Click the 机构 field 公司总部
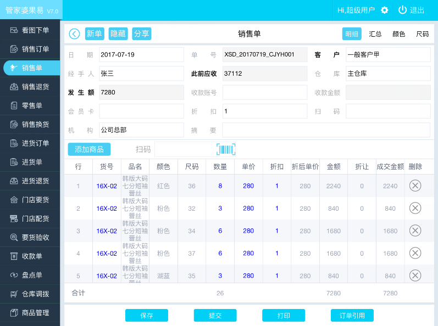 (x=141, y=130)
